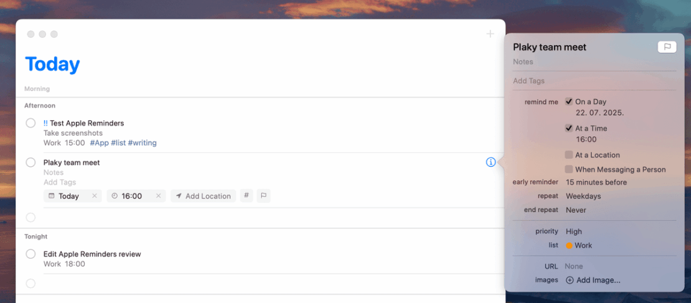The height and width of the screenshot is (303, 691).
Task: Change the list from Work dropdown
Action: click(x=579, y=245)
